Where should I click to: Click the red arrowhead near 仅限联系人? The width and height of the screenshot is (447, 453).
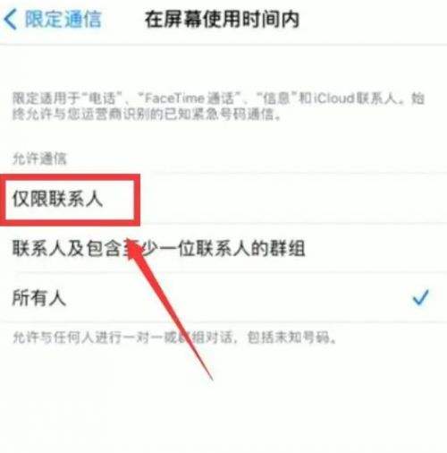click(134, 246)
